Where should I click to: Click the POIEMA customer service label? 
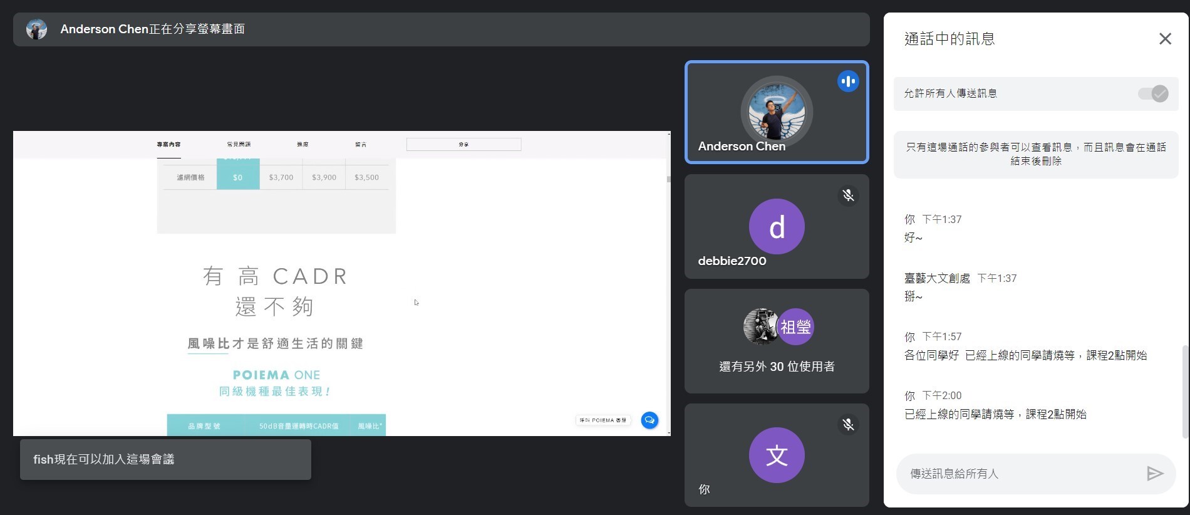603,420
